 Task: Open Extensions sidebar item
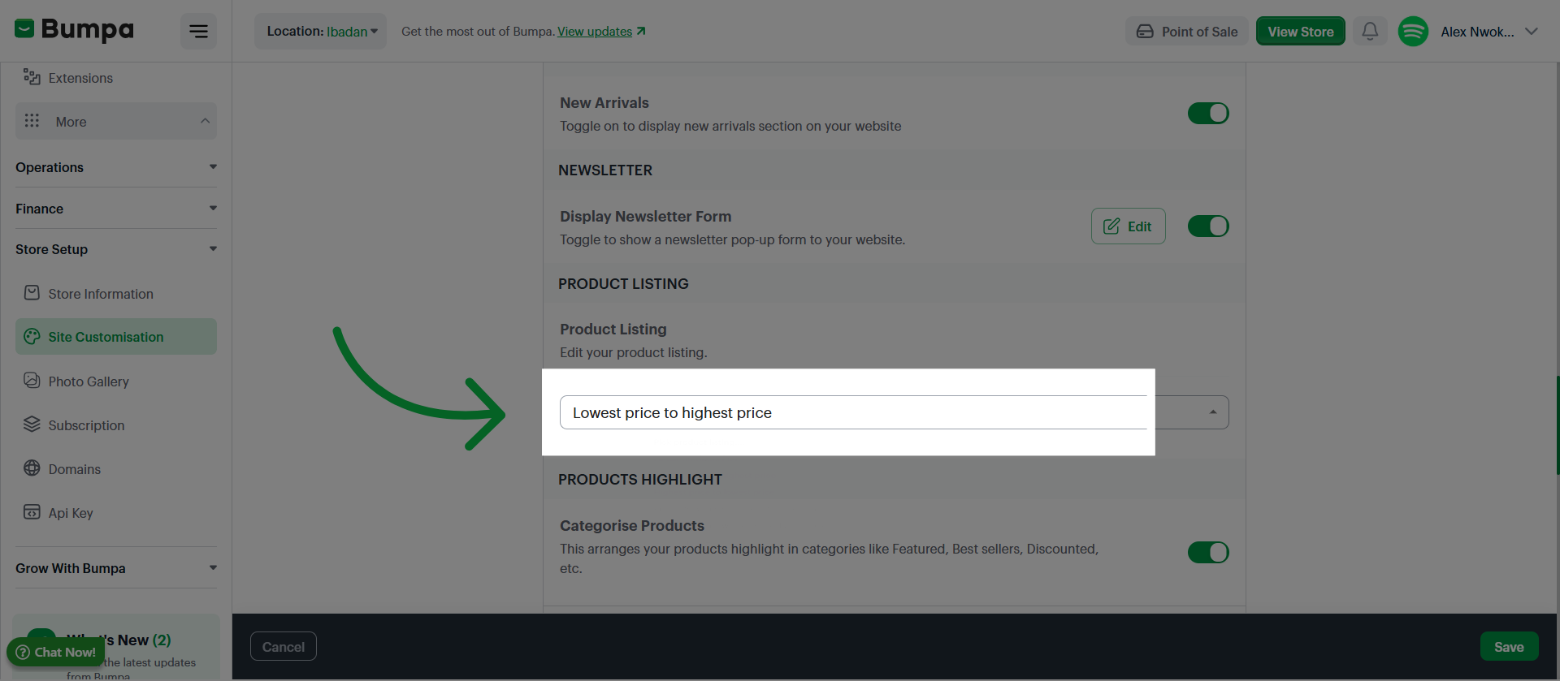pyautogui.click(x=116, y=77)
